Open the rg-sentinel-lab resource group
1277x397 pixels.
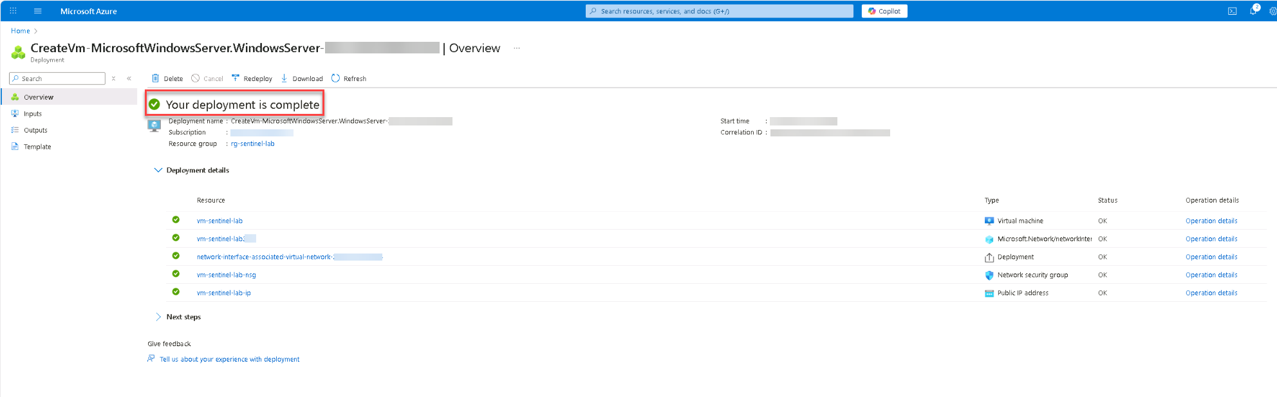tap(252, 144)
